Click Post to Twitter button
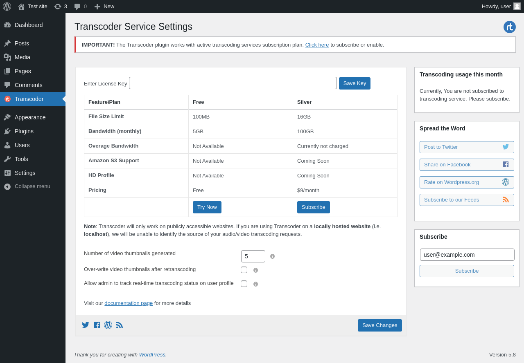 (x=467, y=147)
